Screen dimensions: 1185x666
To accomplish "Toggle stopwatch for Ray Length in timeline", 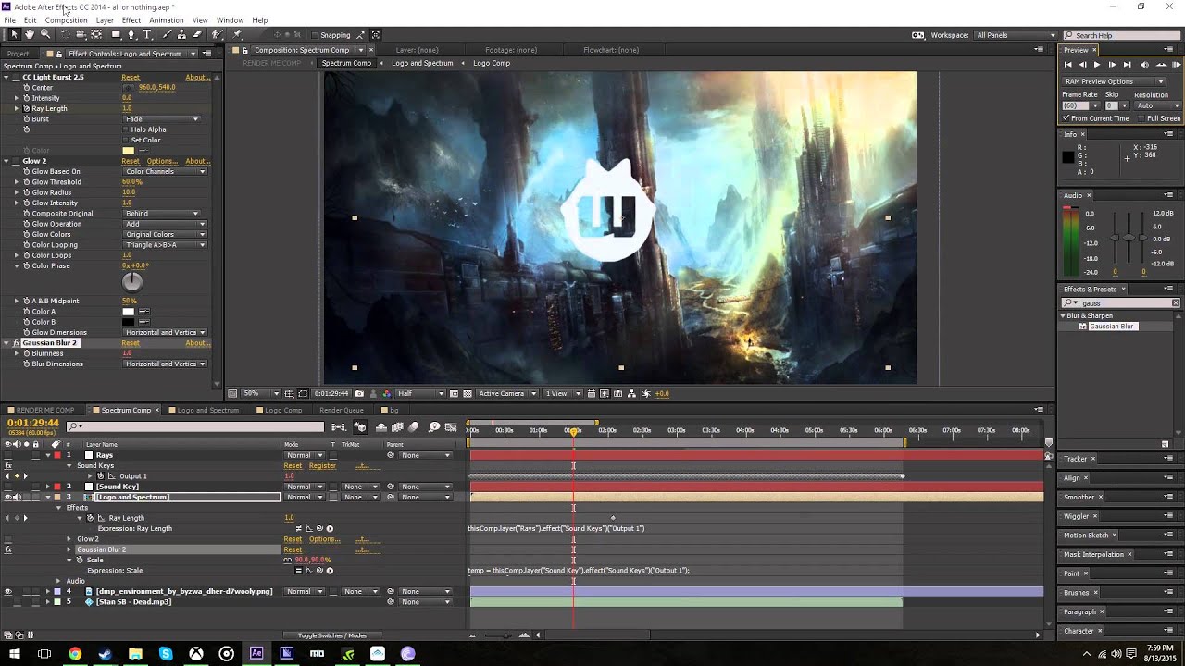I will [90, 518].
